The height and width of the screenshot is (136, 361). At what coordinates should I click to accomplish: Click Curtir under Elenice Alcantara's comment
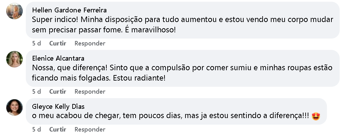58,92
